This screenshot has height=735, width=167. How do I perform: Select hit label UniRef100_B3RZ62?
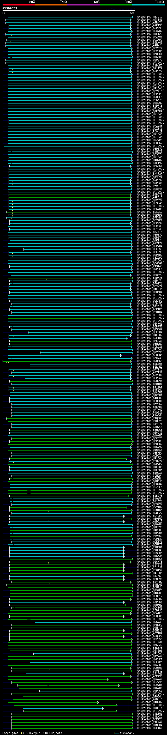150,378
